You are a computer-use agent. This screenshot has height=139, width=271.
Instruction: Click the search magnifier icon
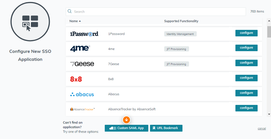[70, 11]
